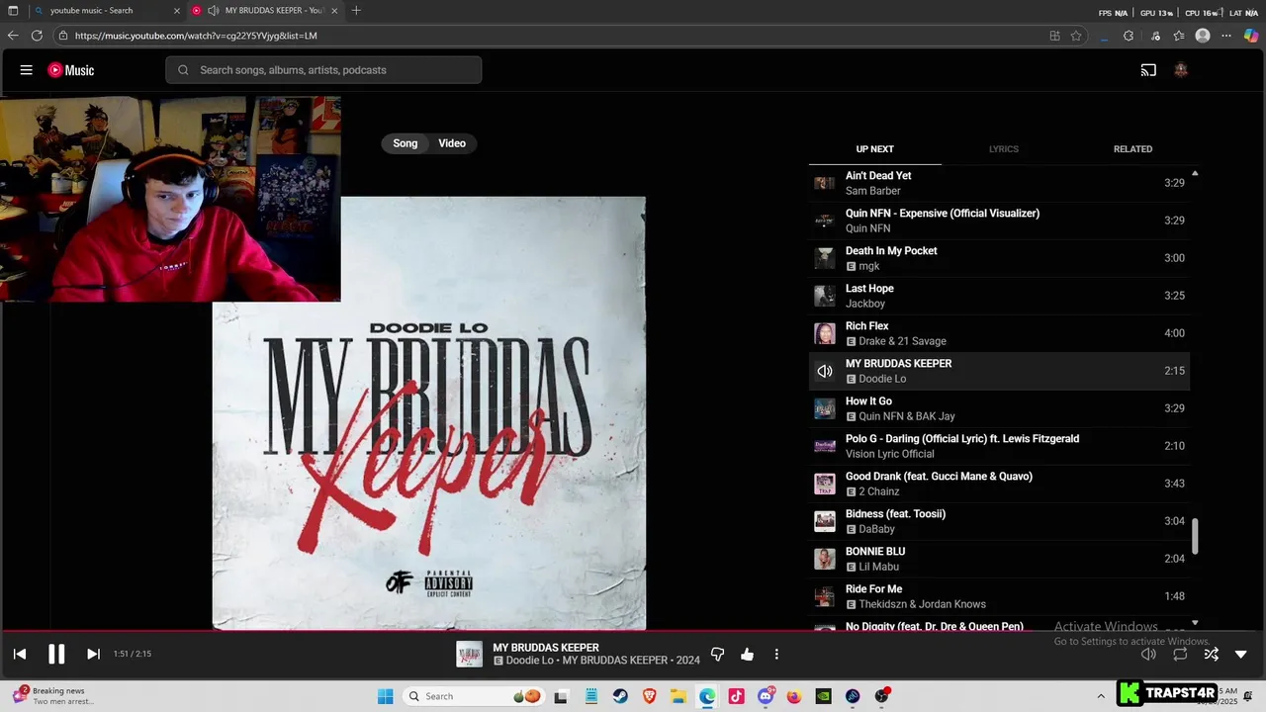
Task: Play Death In My Pocket by mgk
Action: tap(999, 258)
